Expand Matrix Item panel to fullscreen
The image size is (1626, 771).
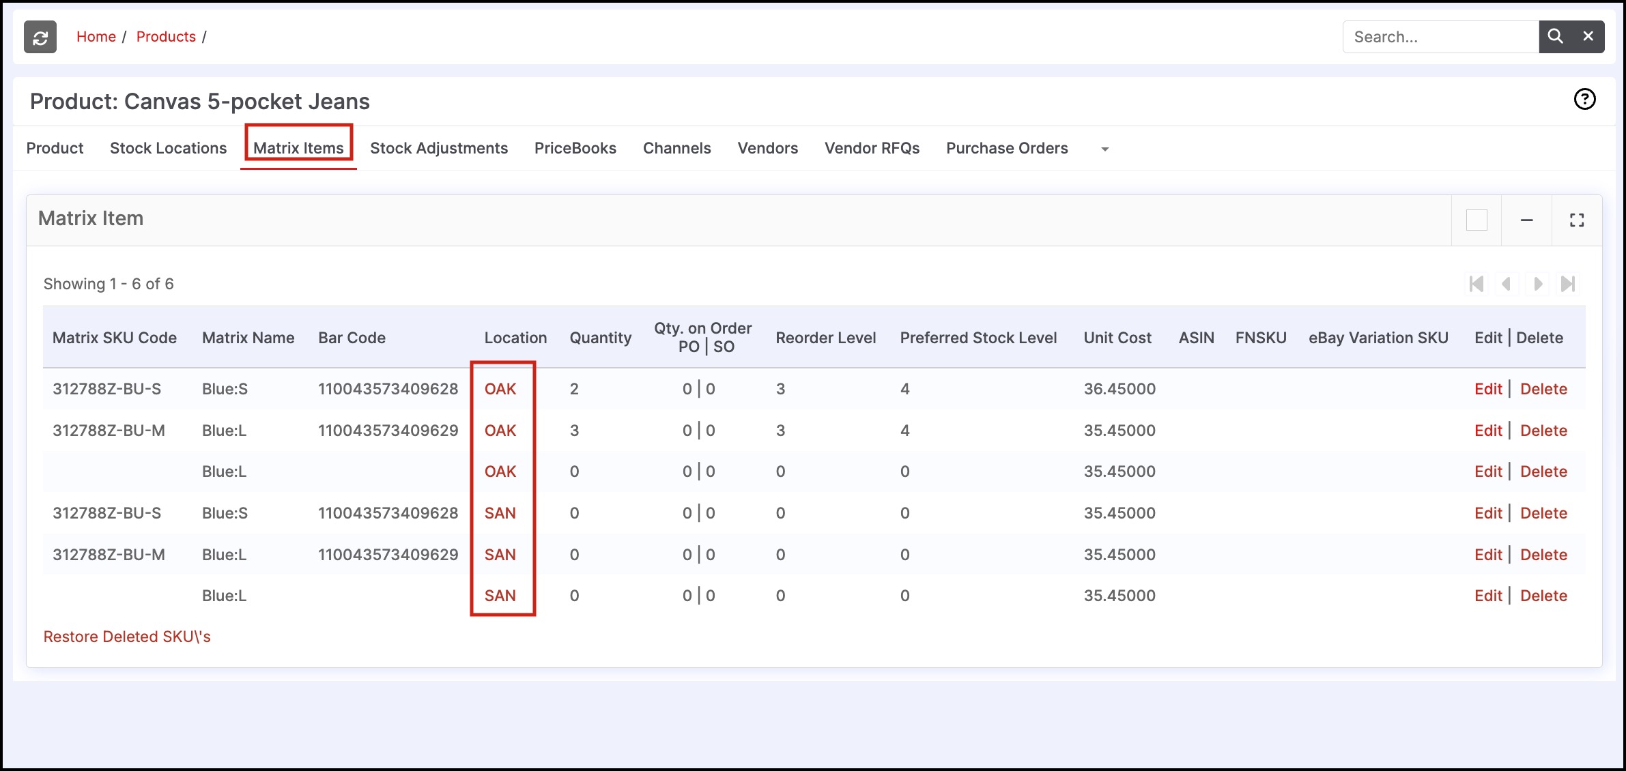[x=1577, y=220]
